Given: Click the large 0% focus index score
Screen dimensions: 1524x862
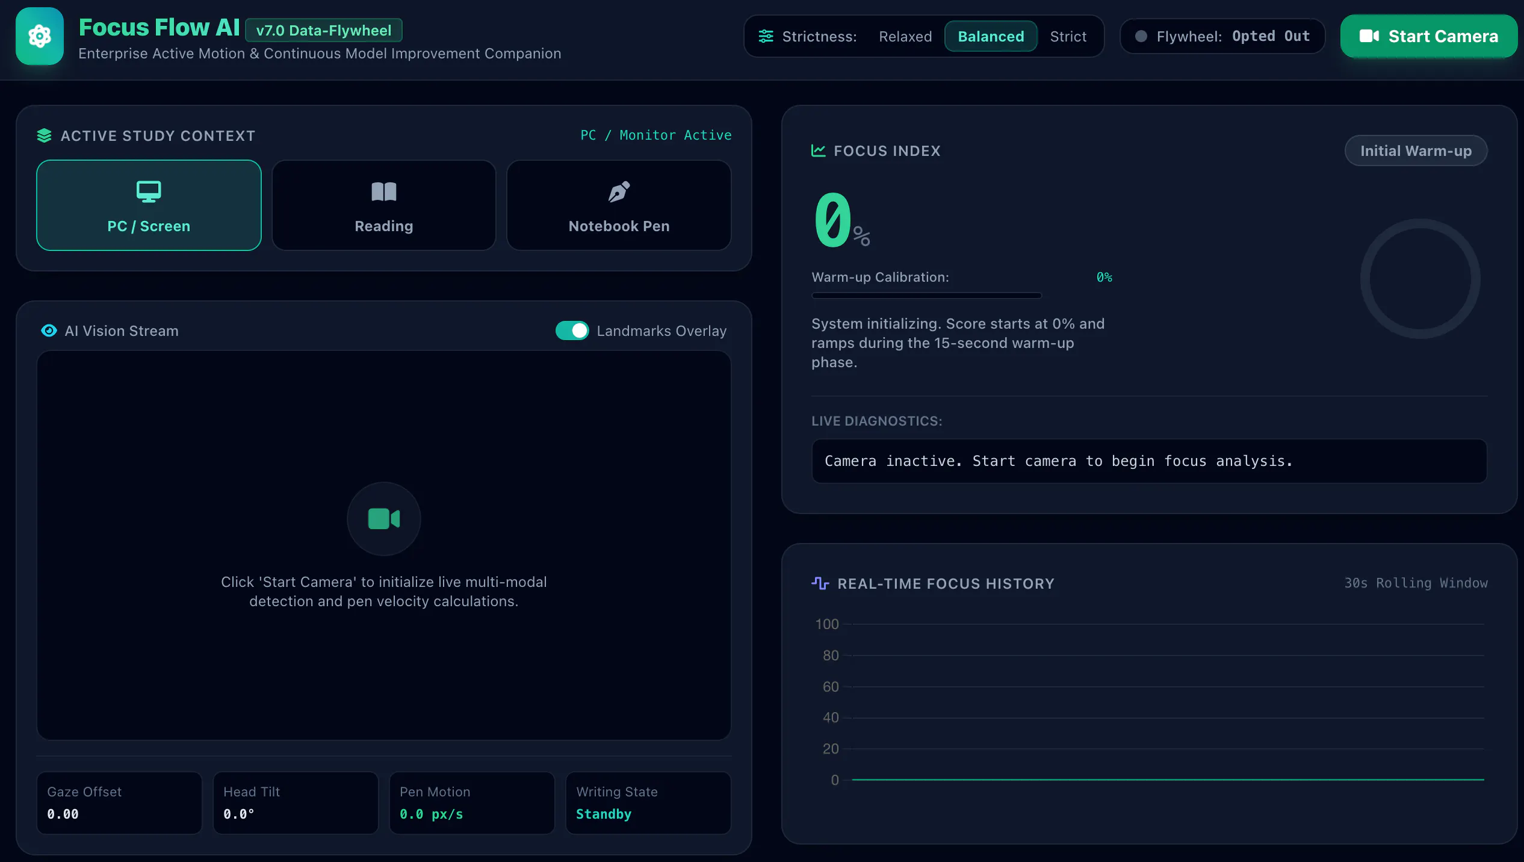Looking at the screenshot, I should 841,220.
